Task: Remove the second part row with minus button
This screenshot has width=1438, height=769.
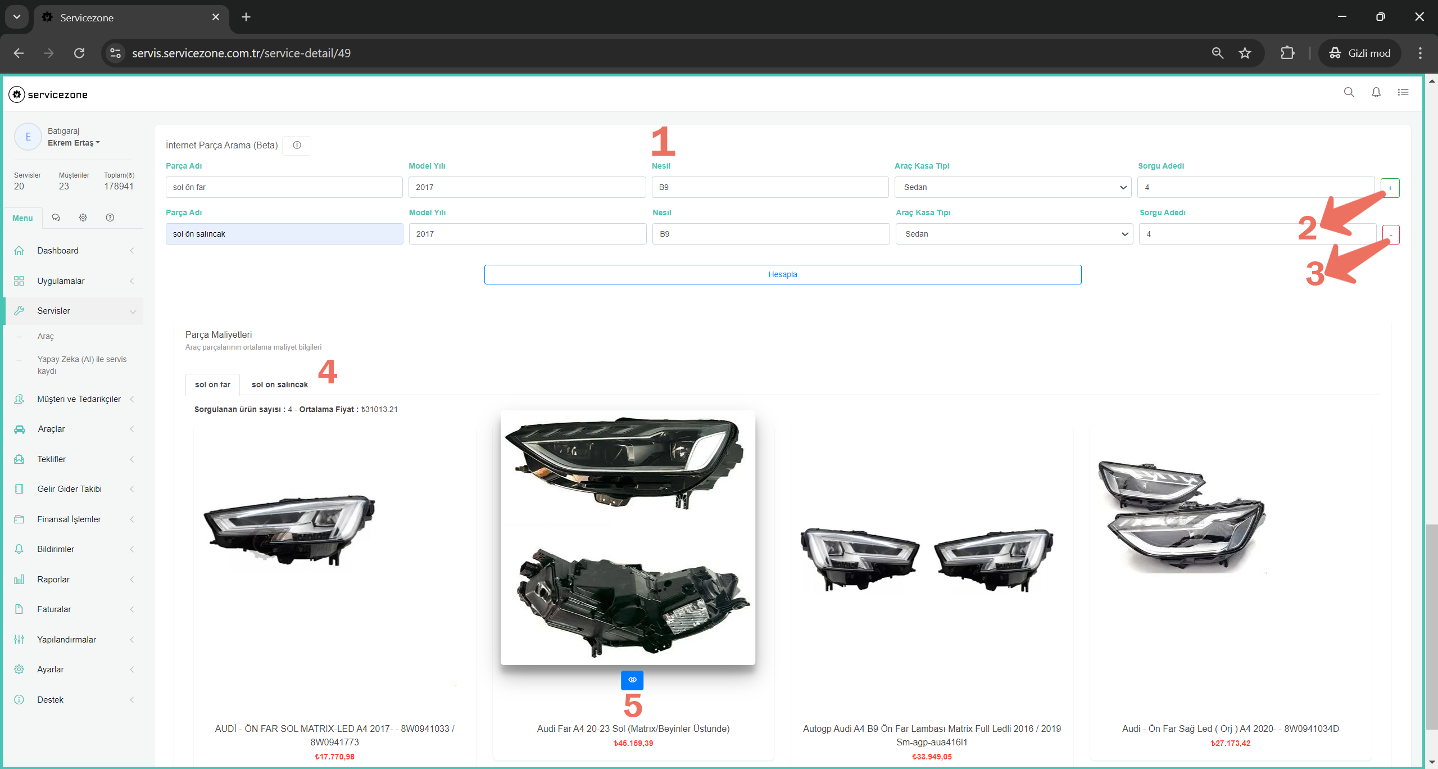Action: click(1391, 234)
